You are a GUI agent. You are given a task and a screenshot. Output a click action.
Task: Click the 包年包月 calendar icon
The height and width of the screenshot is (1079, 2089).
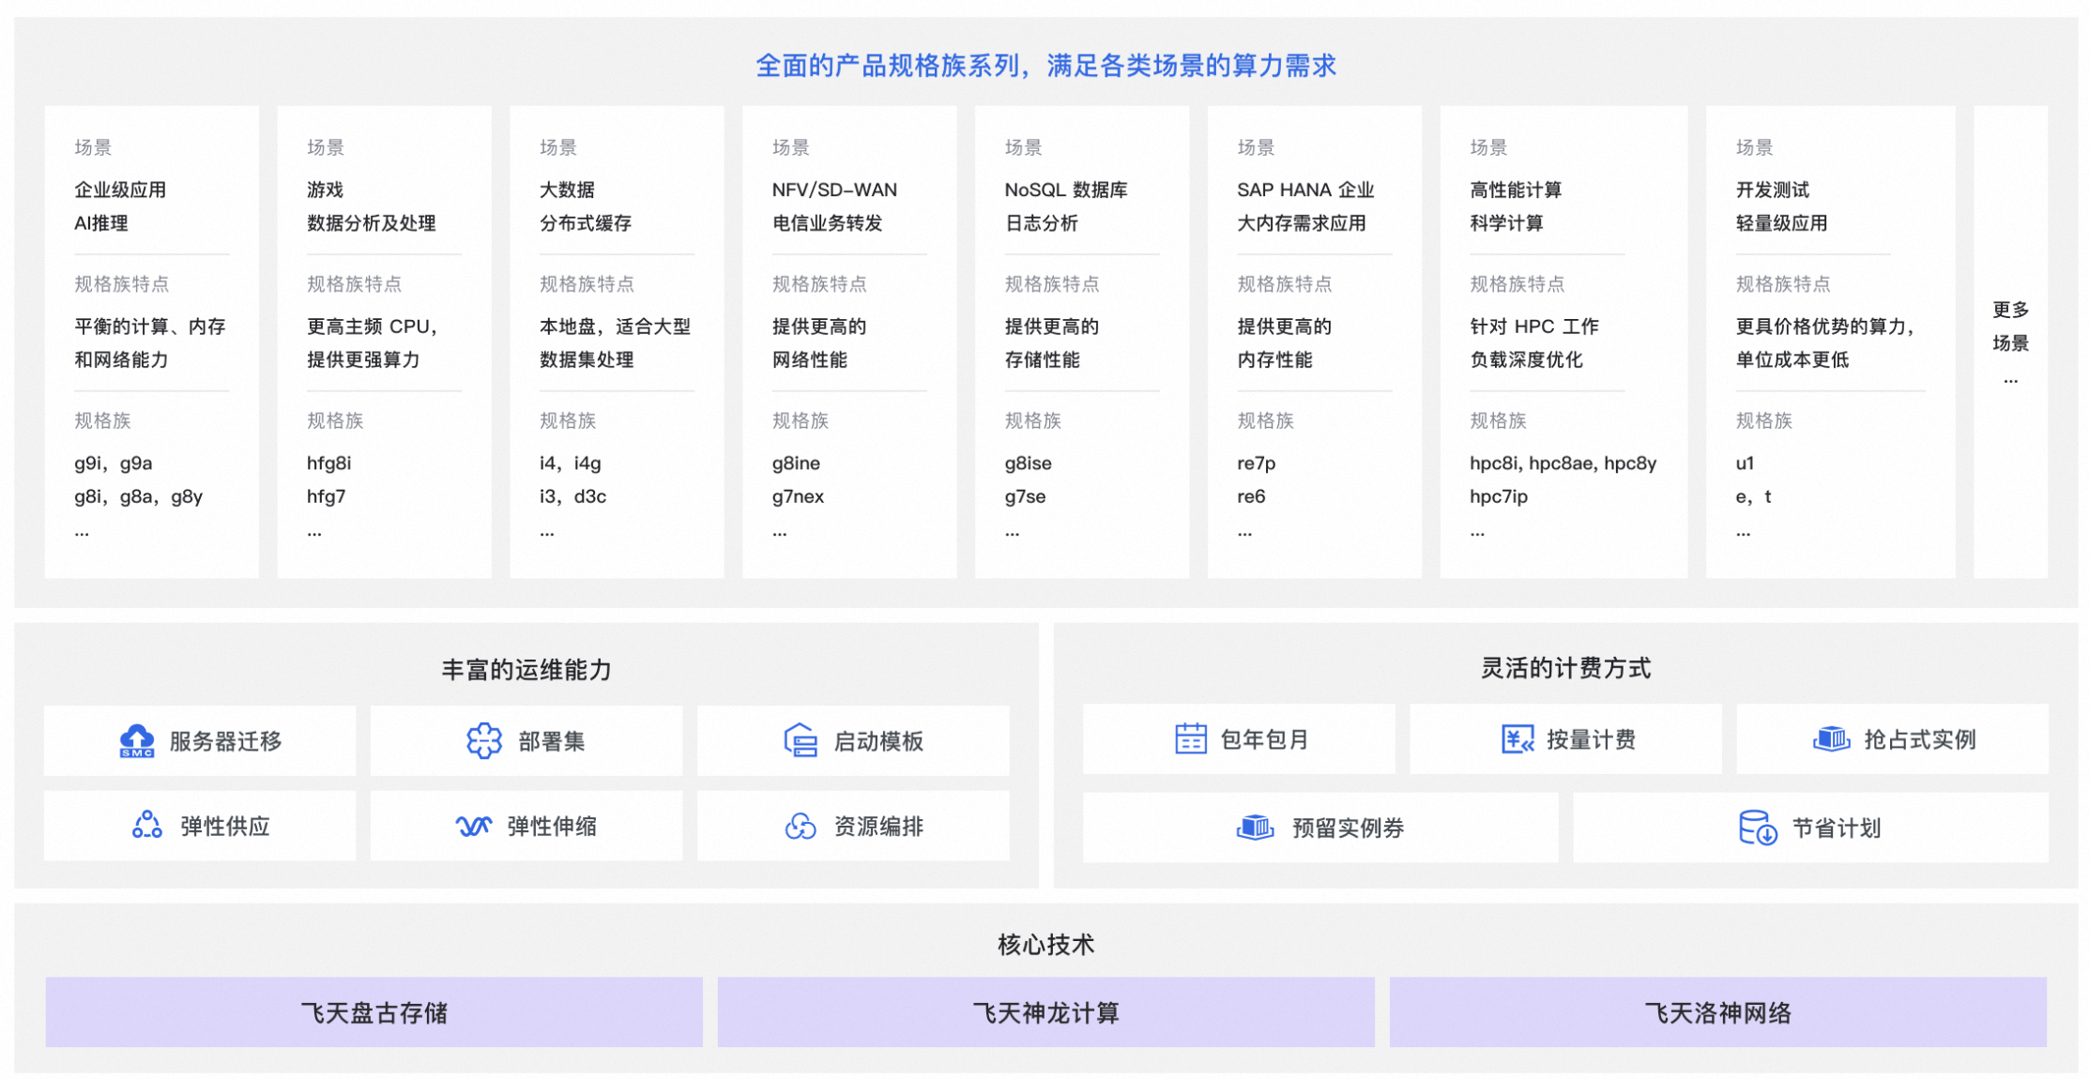1192,738
